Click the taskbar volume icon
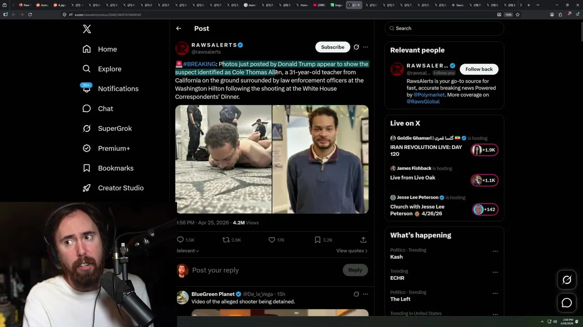583x327 pixels. point(555,322)
